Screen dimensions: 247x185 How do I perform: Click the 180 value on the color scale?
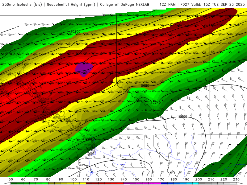tap(174, 179)
